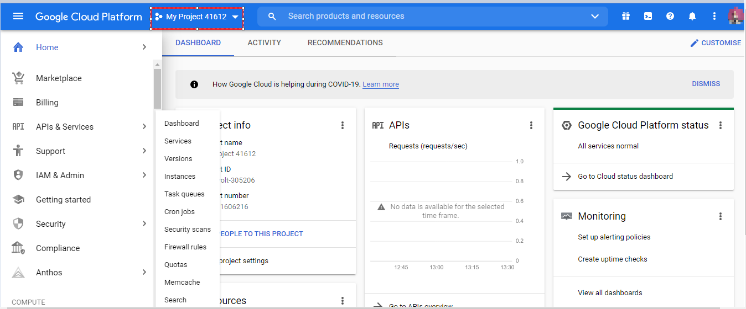This screenshot has height=309, width=746.
Task: Click Create uptime checks
Action: coord(613,259)
